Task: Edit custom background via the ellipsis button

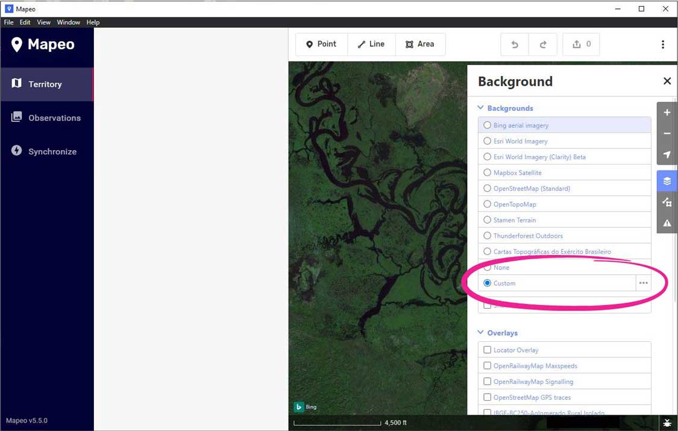Action: click(644, 283)
